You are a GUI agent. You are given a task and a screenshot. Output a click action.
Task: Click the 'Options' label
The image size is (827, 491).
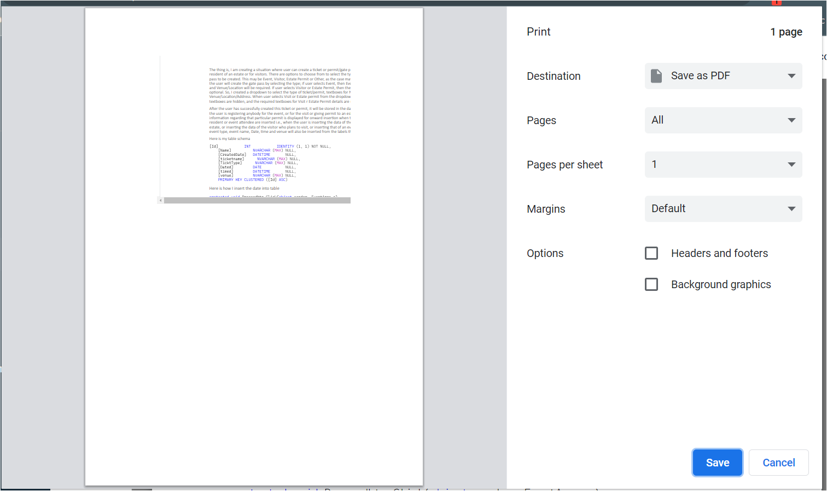545,253
